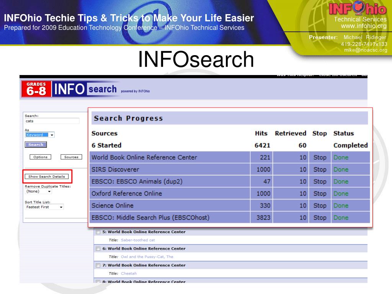The image size is (392, 294).
Task: Click the 330 hits value for Science Online
Action: point(265,206)
